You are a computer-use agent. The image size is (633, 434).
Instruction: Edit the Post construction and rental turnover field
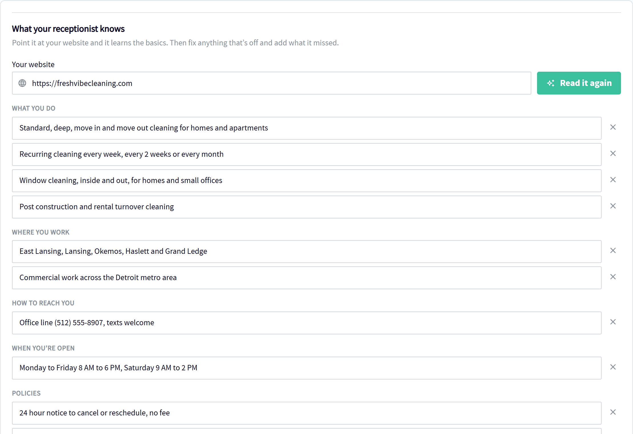[307, 207]
